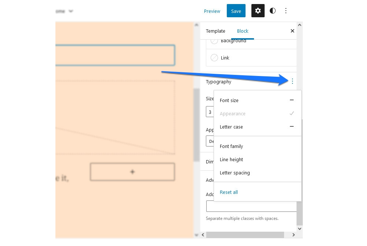
Task: Open the Appearance selection dropdown
Action: tap(213, 141)
